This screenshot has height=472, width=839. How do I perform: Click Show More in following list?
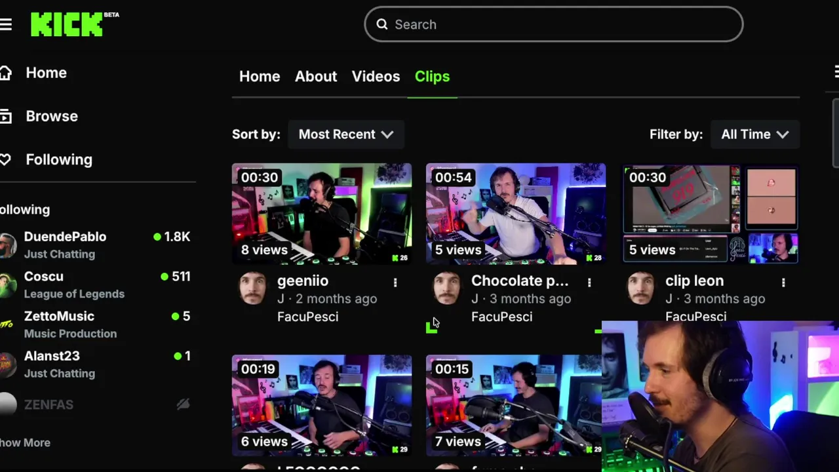pyautogui.click(x=25, y=442)
